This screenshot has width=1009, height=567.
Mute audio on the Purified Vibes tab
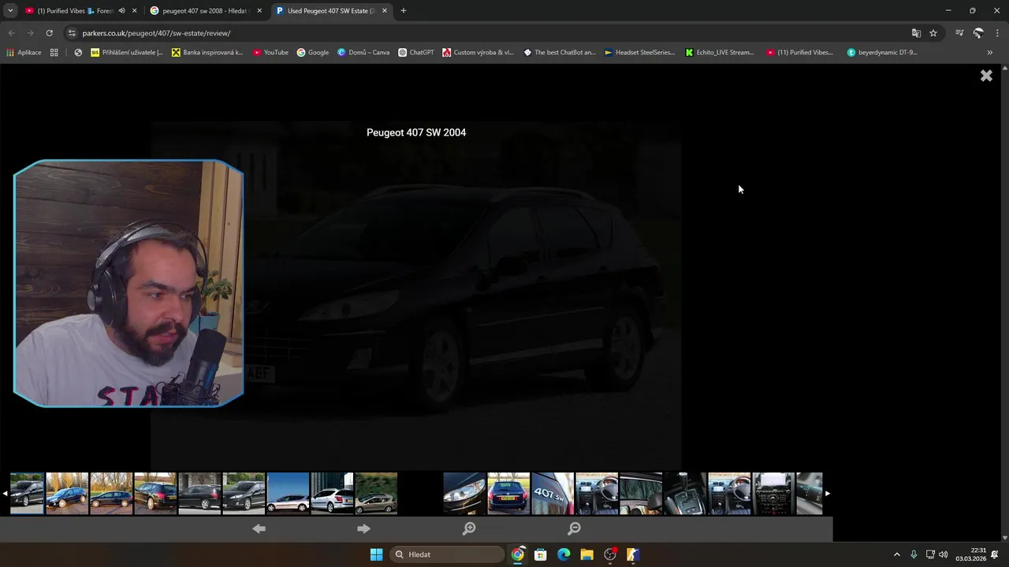pos(121,11)
